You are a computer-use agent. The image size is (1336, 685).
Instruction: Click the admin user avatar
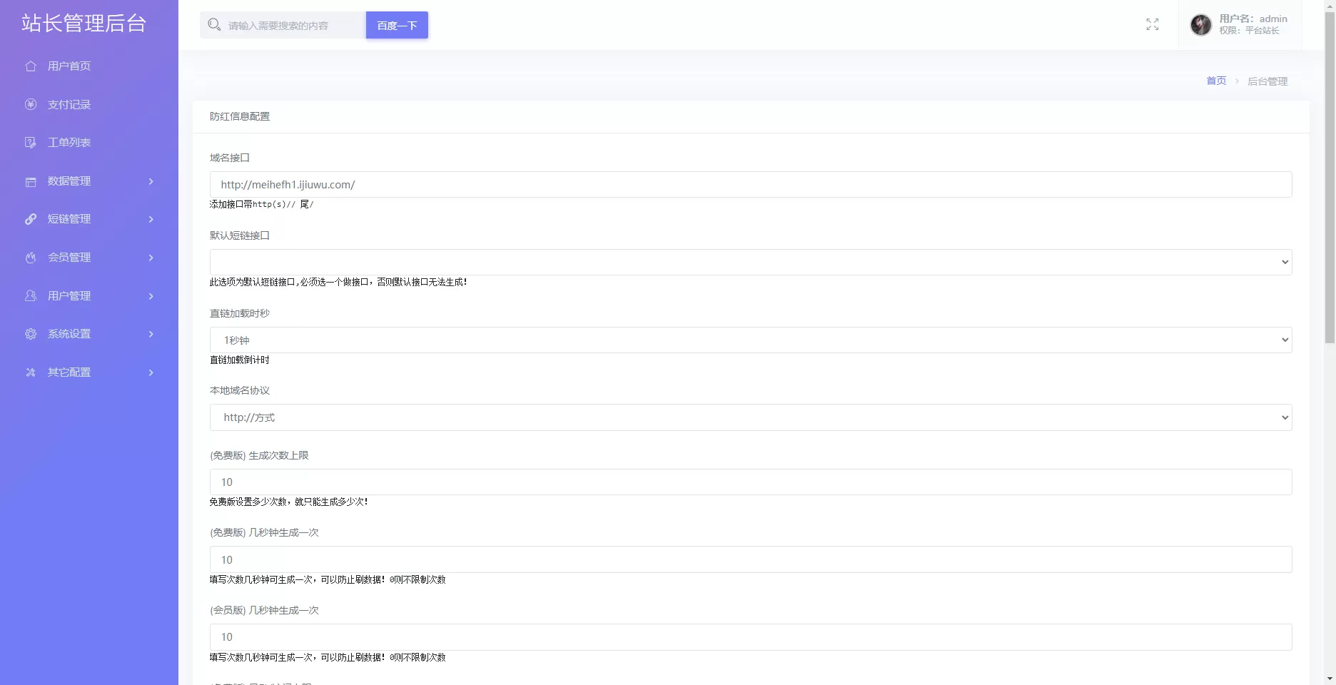pos(1200,25)
